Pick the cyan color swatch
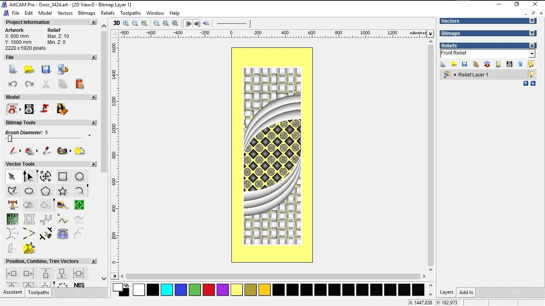 tap(167, 290)
